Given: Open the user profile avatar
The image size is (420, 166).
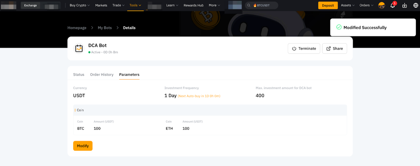Looking at the screenshot, I should pos(381,5).
